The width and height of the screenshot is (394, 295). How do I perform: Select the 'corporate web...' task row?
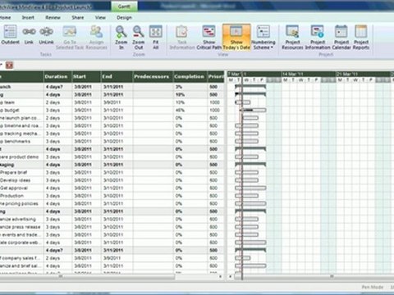[112, 243]
